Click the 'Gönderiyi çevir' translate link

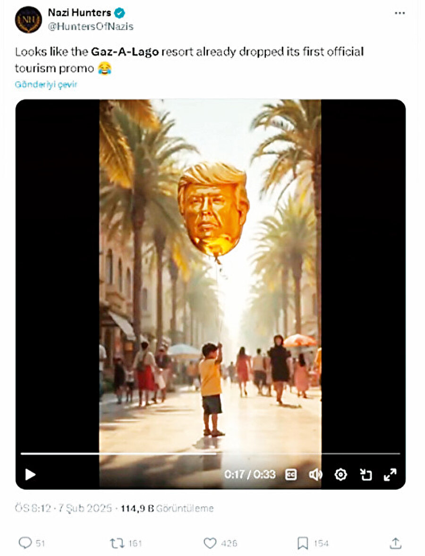click(x=46, y=85)
